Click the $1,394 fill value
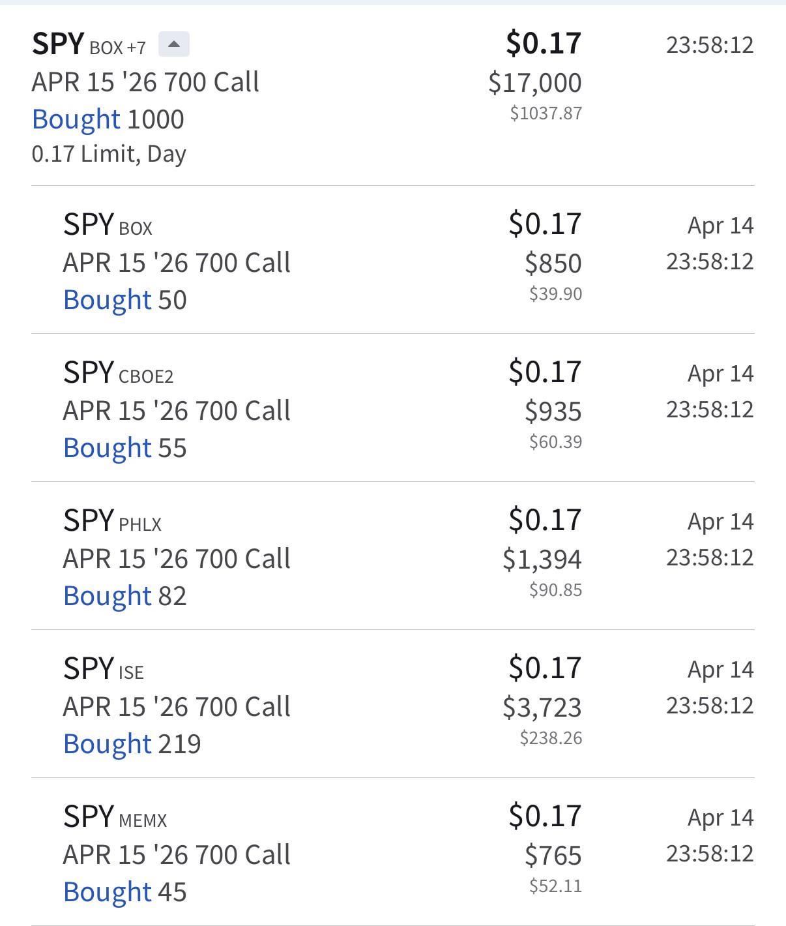This screenshot has width=786, height=926. pyautogui.click(x=542, y=560)
